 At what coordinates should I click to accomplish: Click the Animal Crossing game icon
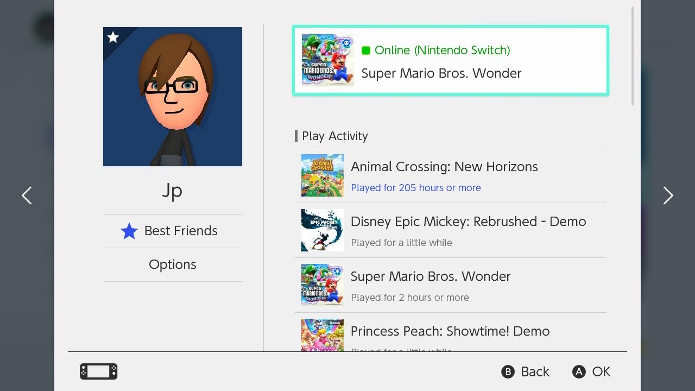pos(323,175)
